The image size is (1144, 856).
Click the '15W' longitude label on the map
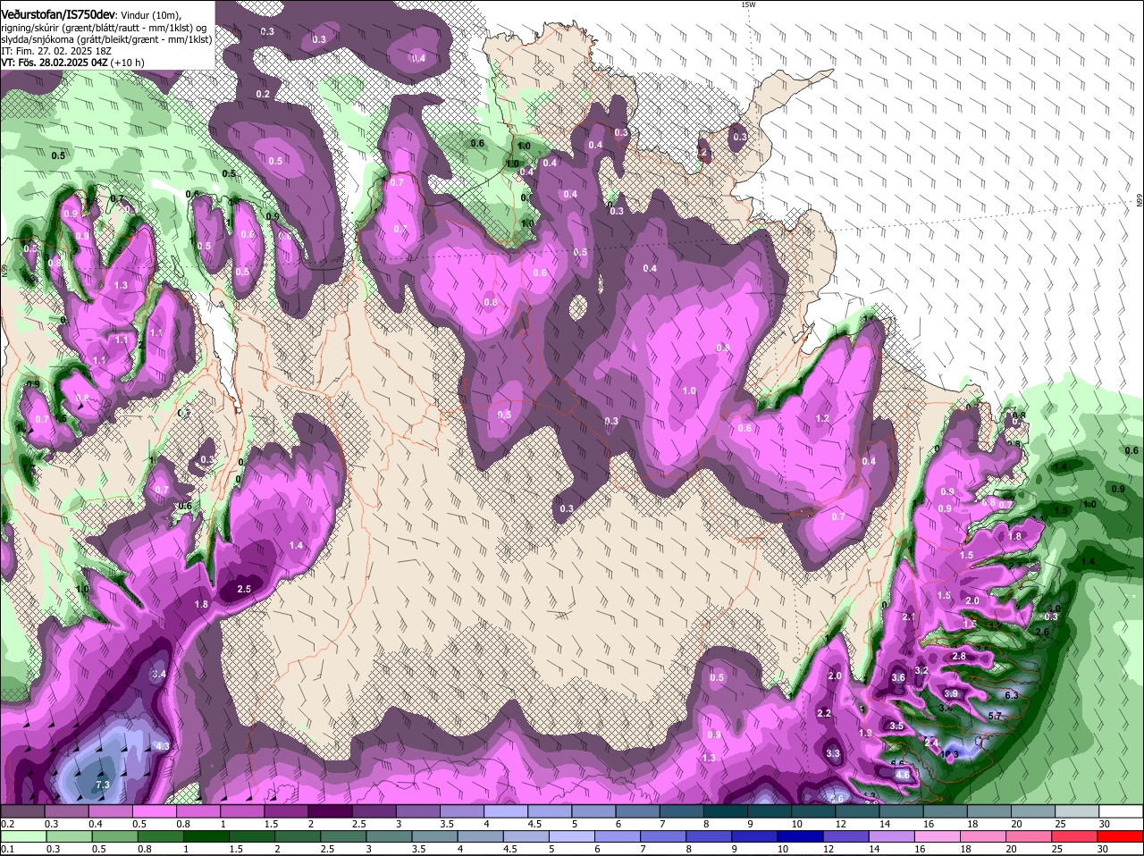click(x=748, y=4)
